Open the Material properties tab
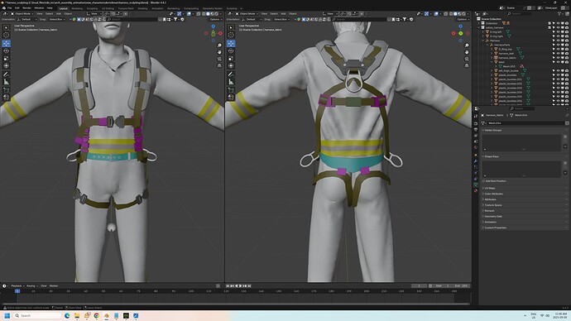The width and height of the screenshot is (571, 321). [x=476, y=190]
